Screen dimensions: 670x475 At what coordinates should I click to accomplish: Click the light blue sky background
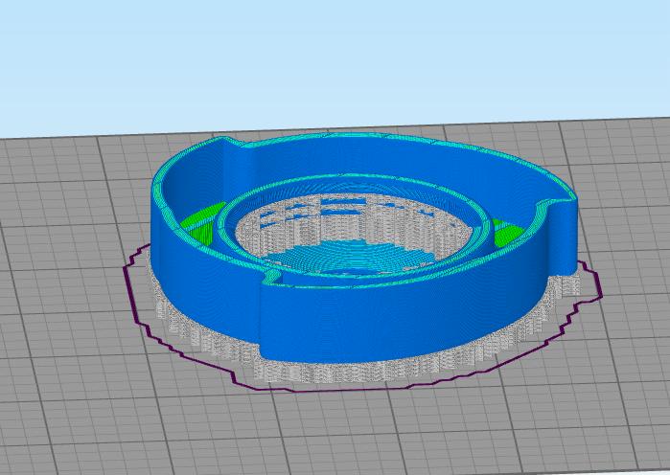[335, 59]
